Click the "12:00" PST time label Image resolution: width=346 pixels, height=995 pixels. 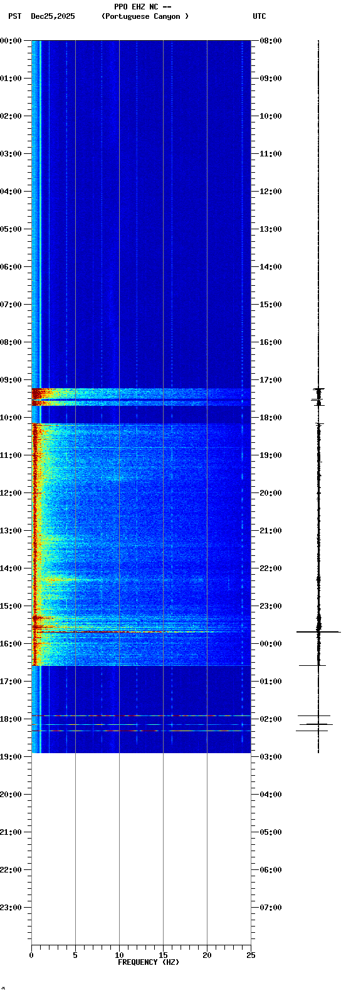pos(11,493)
